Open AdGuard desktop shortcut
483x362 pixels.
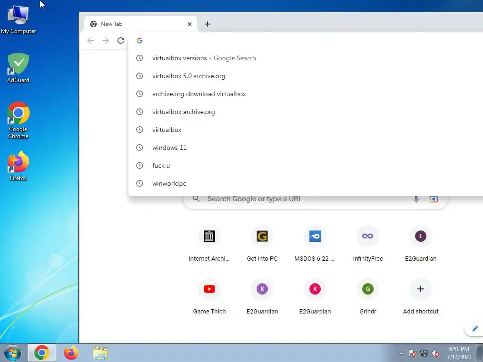pyautogui.click(x=18, y=68)
